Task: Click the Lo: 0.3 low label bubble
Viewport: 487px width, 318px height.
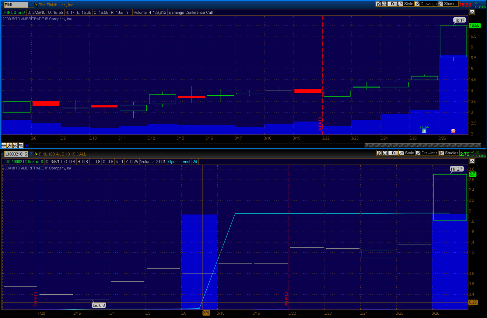Action: pyautogui.click(x=99, y=305)
